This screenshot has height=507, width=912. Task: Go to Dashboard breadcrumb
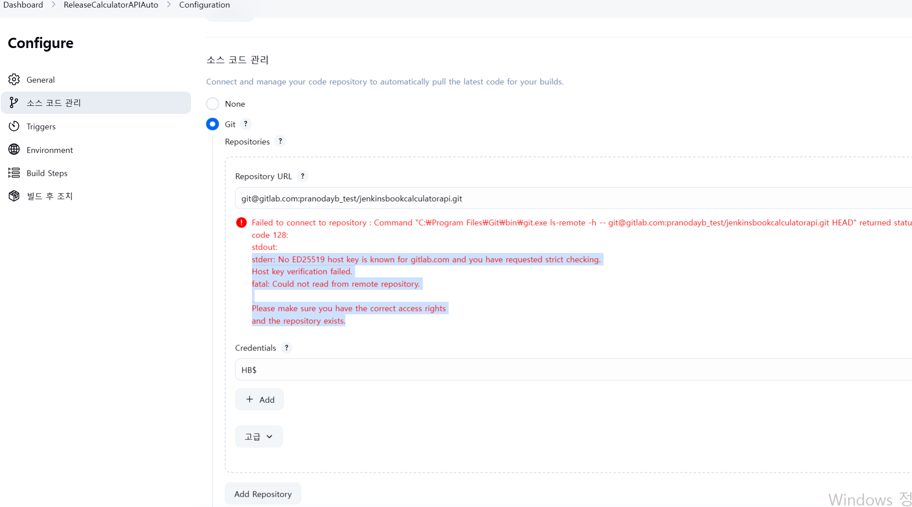tap(23, 5)
